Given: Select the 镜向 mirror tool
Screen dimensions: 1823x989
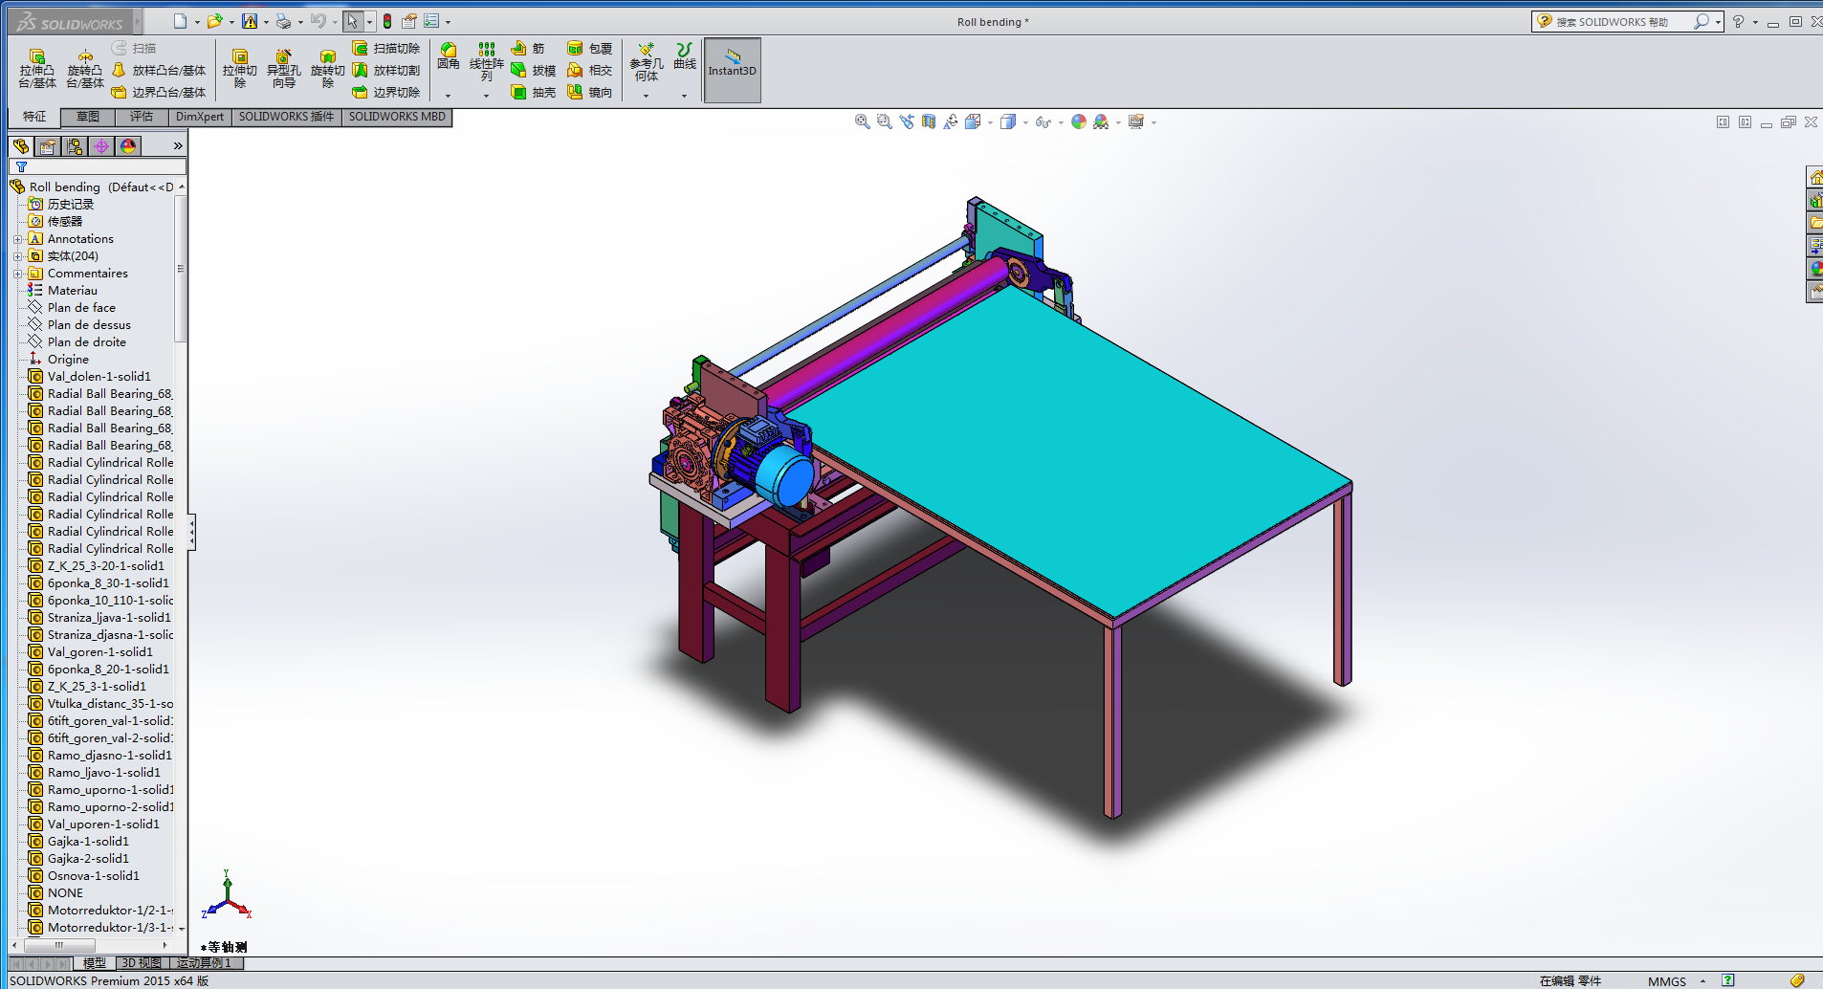Looking at the screenshot, I should [590, 92].
